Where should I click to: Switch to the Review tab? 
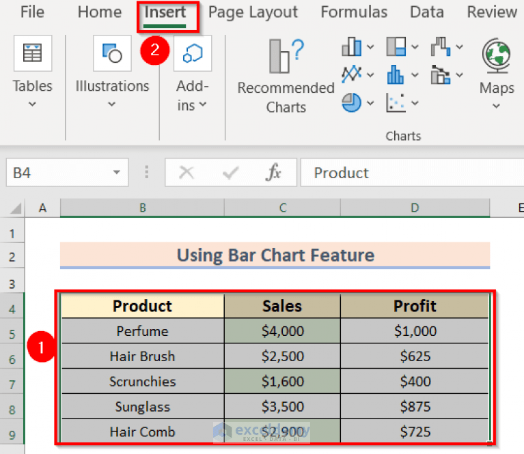pyautogui.click(x=492, y=12)
